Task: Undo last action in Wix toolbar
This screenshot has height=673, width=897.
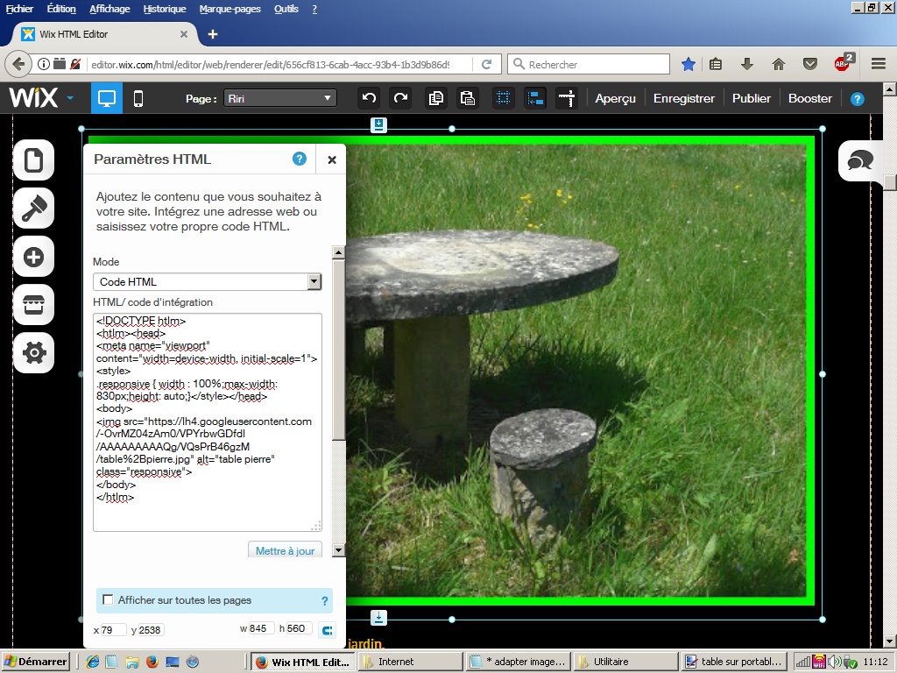Action: [x=369, y=98]
